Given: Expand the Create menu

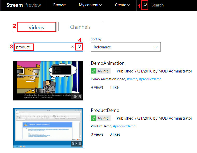Looking at the screenshot, I should click(x=122, y=5).
